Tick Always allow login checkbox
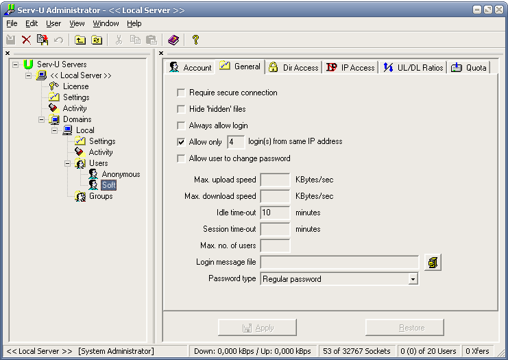The image size is (508, 360). pyautogui.click(x=181, y=125)
